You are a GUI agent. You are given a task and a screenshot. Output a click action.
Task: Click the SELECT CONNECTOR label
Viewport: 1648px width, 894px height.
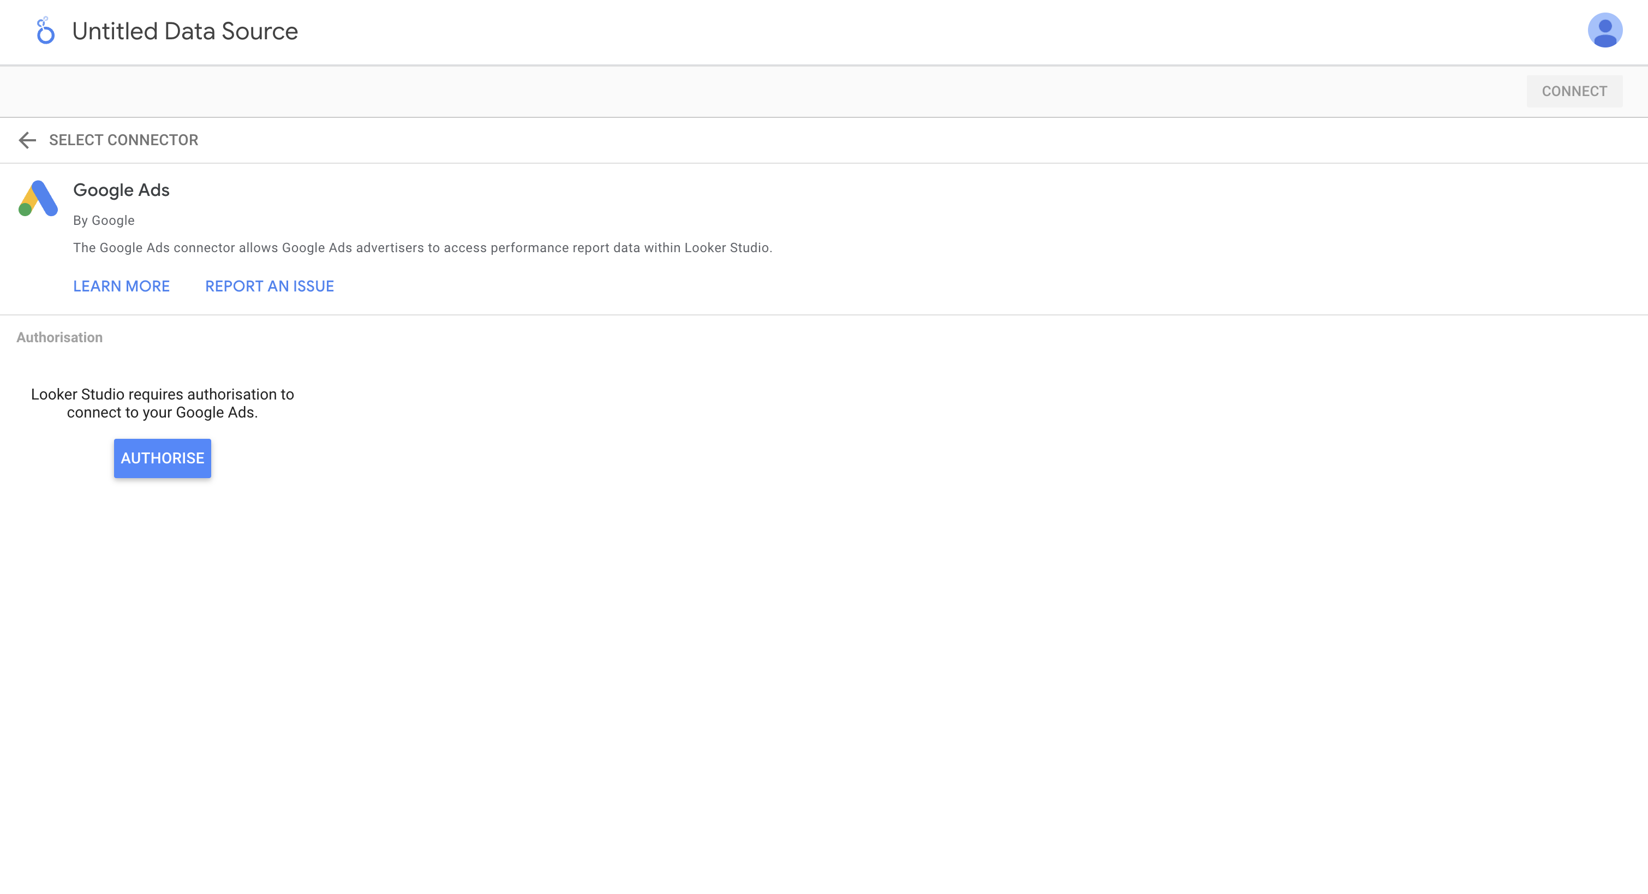tap(123, 140)
